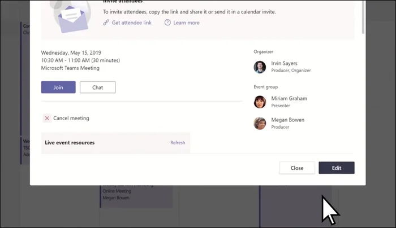The height and width of the screenshot is (228, 396).
Task: Dismiss the dialog with the Close button
Action: (296, 168)
